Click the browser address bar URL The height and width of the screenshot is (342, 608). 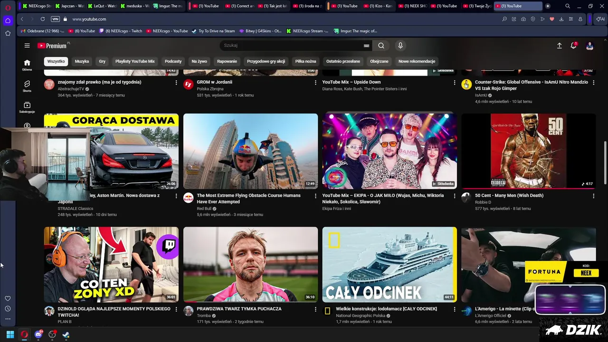coord(89,19)
